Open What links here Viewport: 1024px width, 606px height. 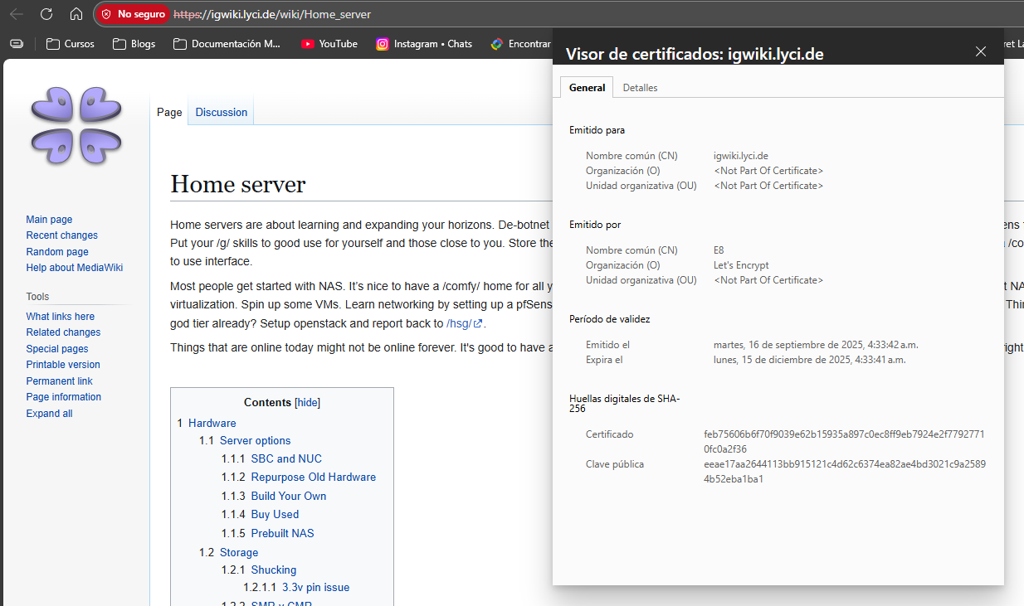pos(60,317)
